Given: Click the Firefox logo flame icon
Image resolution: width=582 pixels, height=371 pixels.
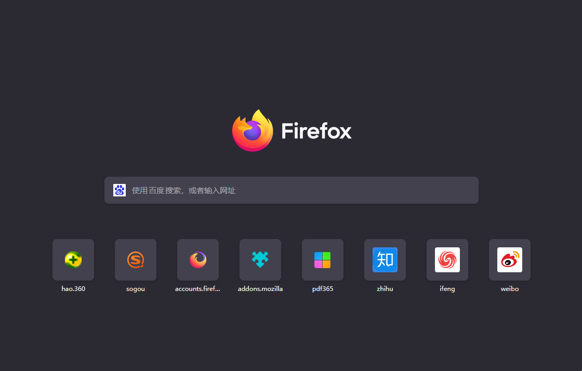Looking at the screenshot, I should tap(253, 130).
